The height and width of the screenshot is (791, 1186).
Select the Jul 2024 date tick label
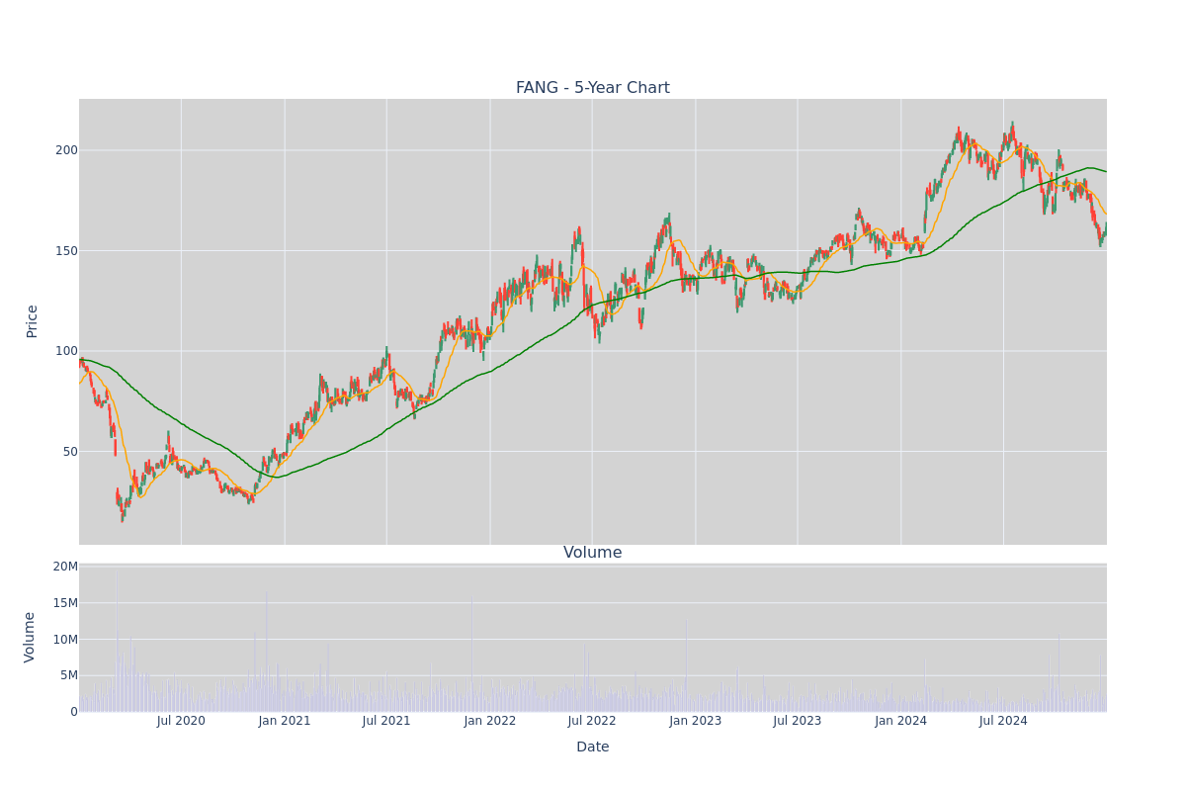click(1003, 721)
